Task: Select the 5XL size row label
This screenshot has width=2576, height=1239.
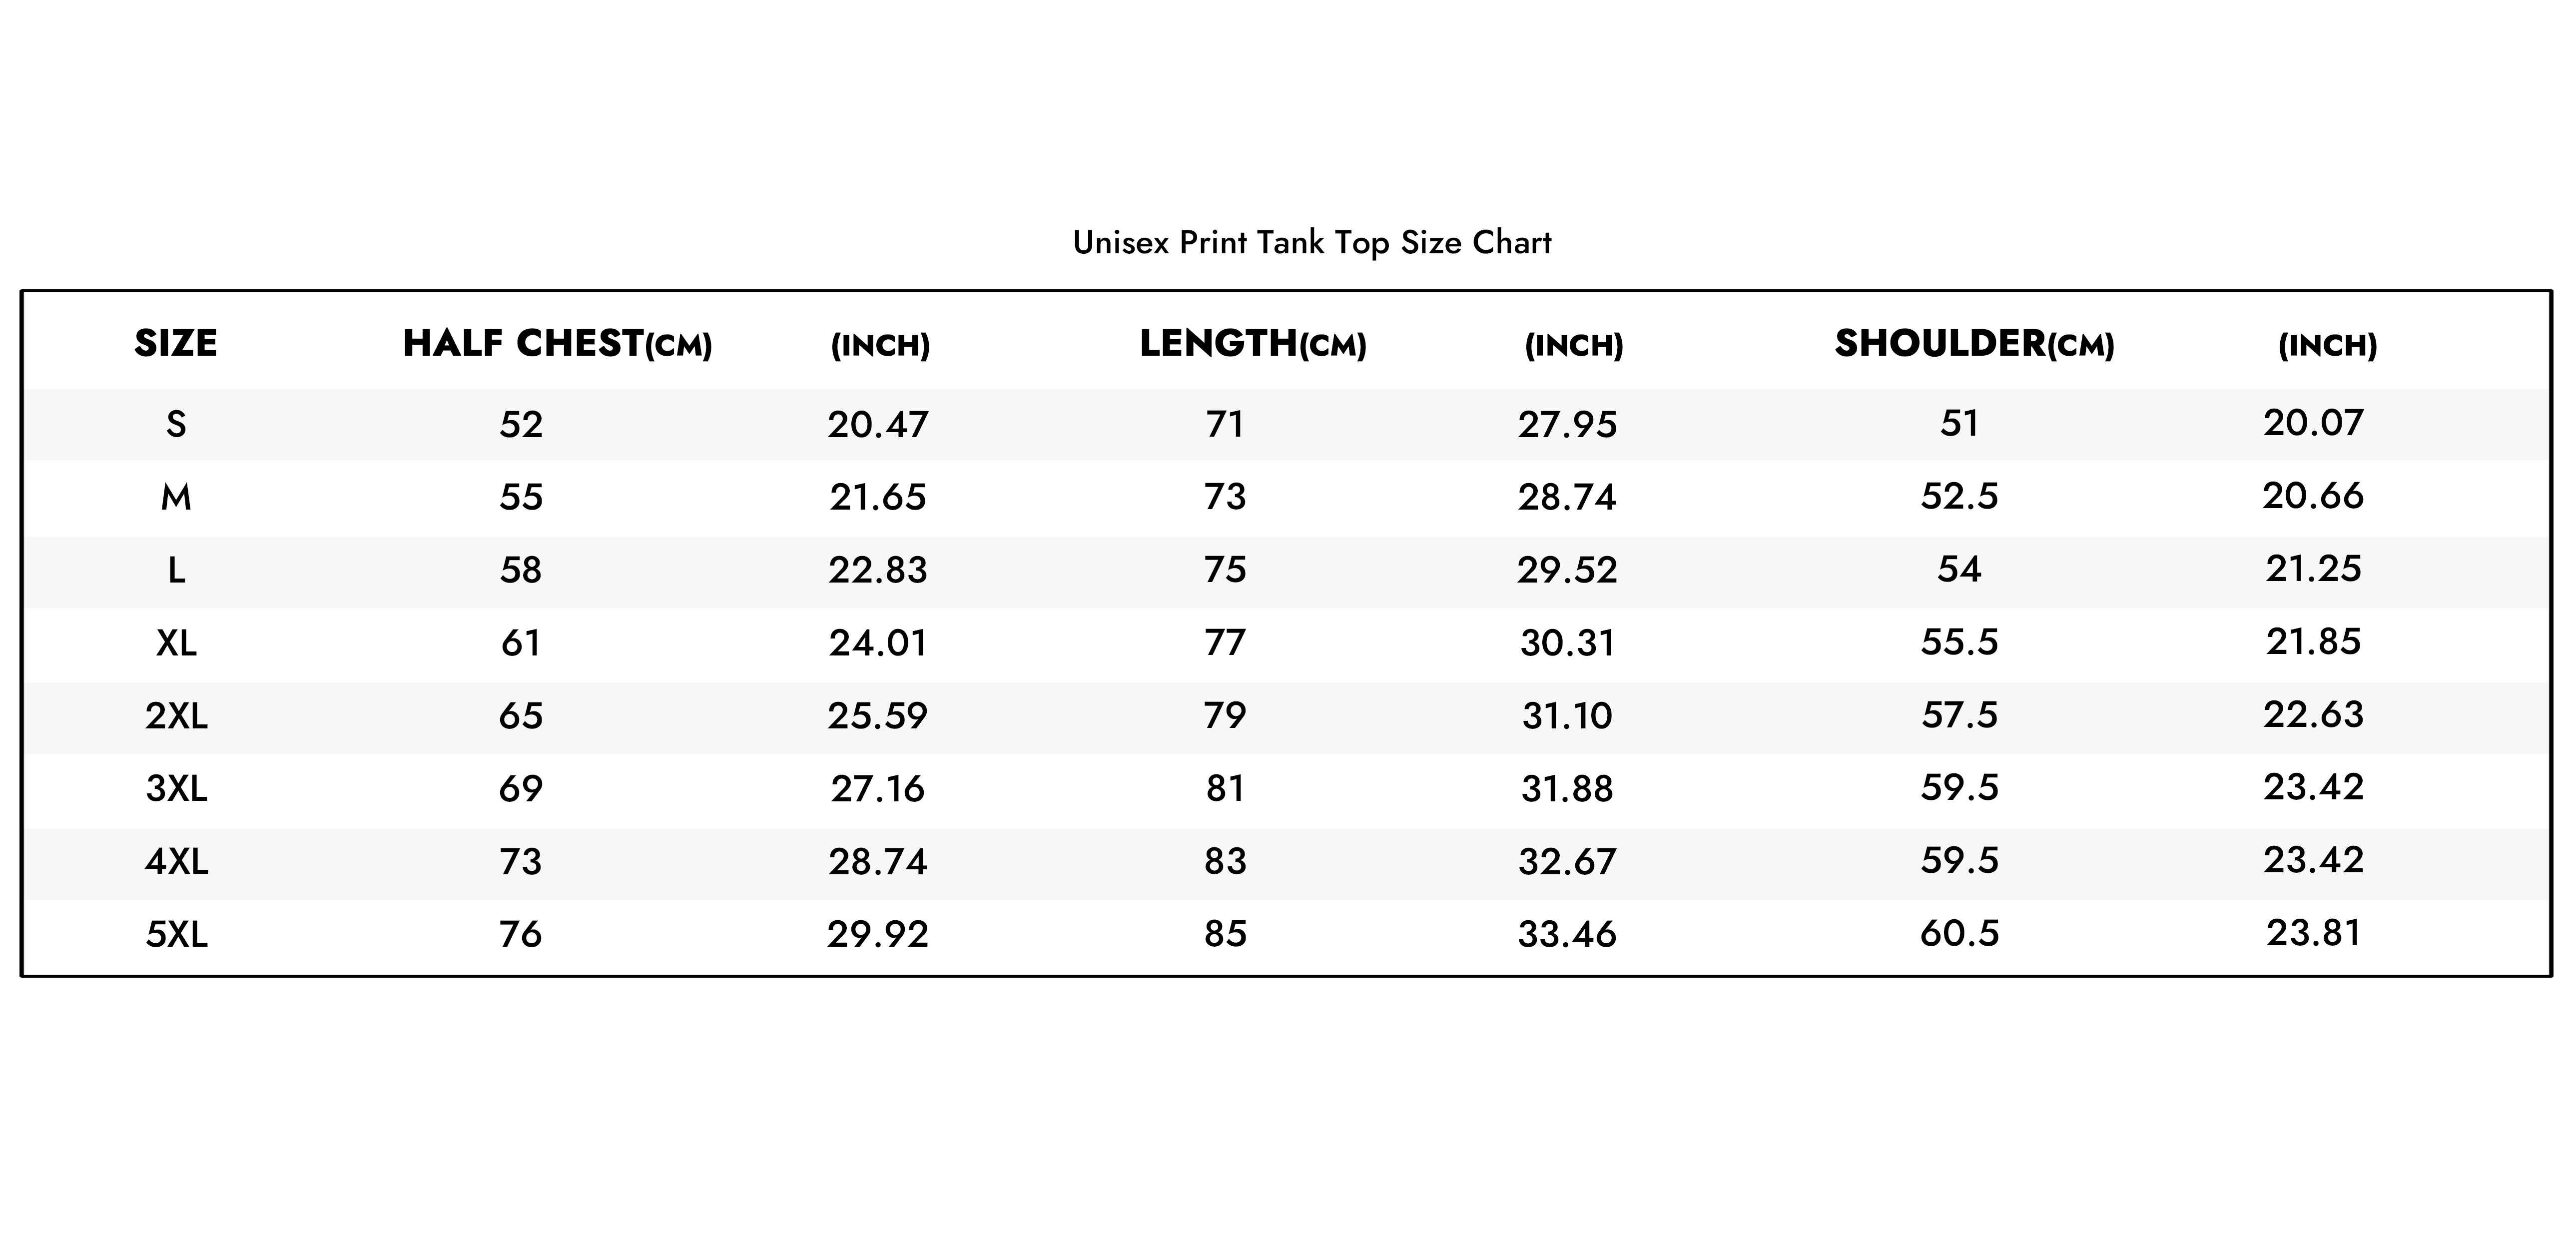Action: 176,934
